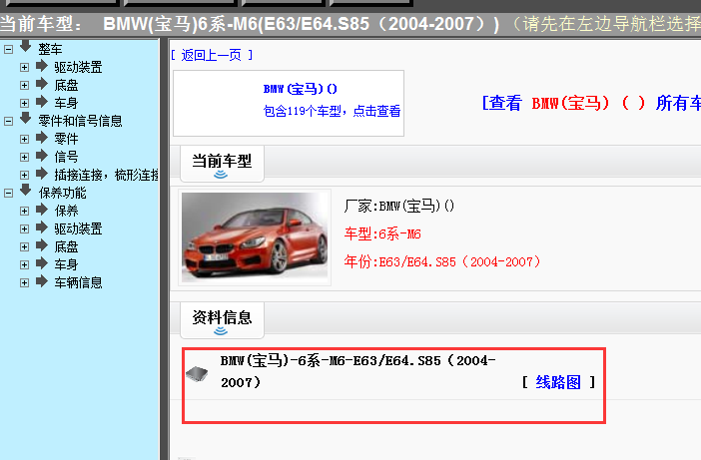Select 信号 tree label

pyautogui.click(x=66, y=158)
